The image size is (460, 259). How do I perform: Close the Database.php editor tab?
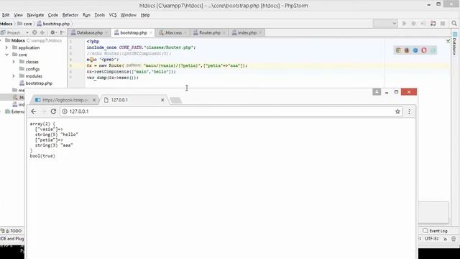106,33
